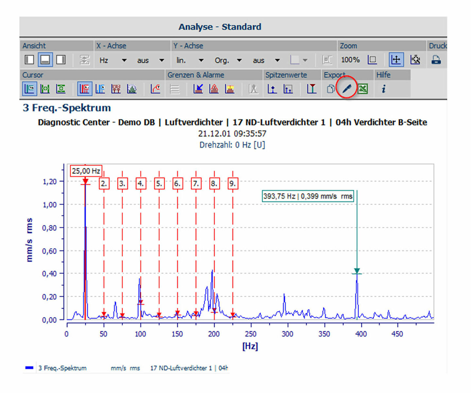Select the gear-spectrum cursor icon
This screenshot has height=393, width=471.
pos(131,89)
